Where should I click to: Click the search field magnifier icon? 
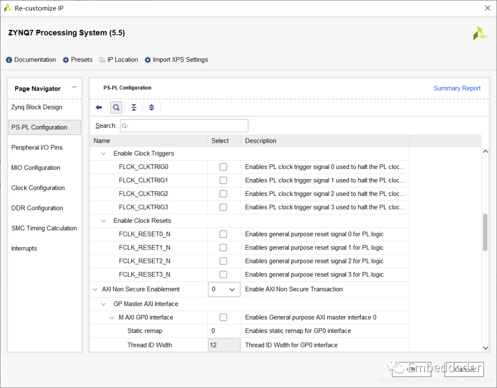point(125,126)
